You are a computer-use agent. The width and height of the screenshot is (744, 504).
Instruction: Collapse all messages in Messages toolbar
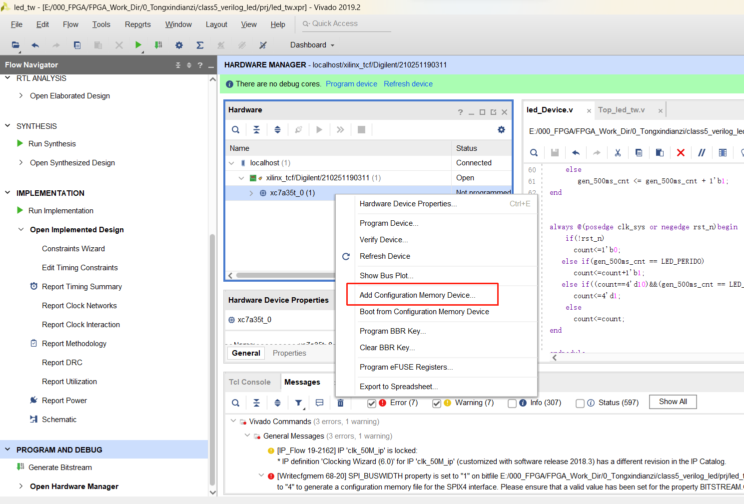point(256,403)
